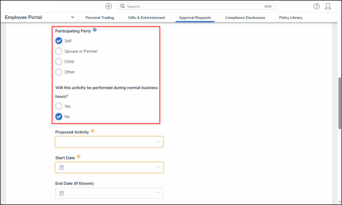
Task: Open the user profile icon
Action: pos(328,6)
